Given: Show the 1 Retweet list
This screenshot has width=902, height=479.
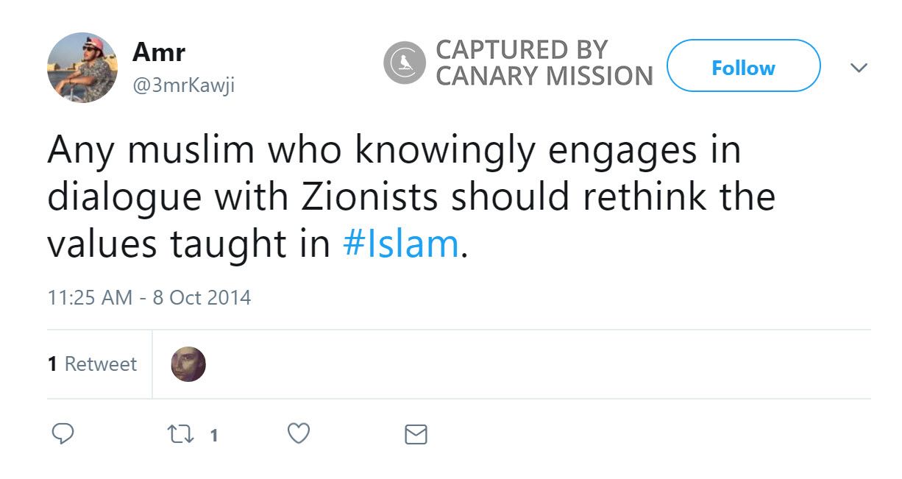Looking at the screenshot, I should coord(93,364).
